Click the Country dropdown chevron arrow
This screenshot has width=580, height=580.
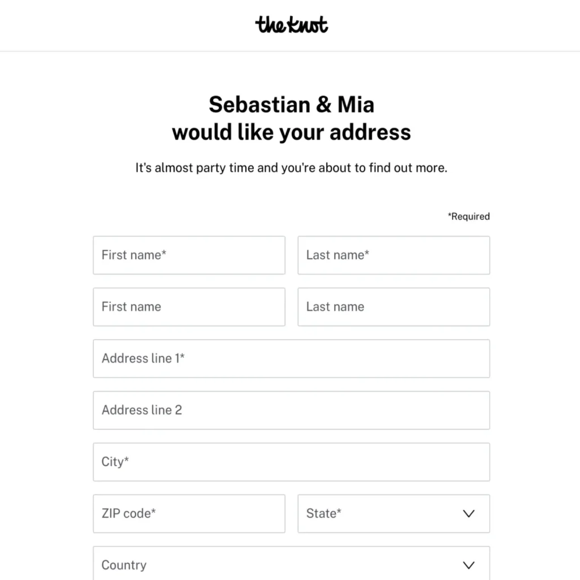468,565
